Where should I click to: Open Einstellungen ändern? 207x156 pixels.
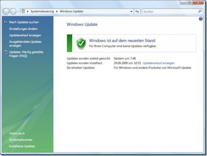pos(24,29)
